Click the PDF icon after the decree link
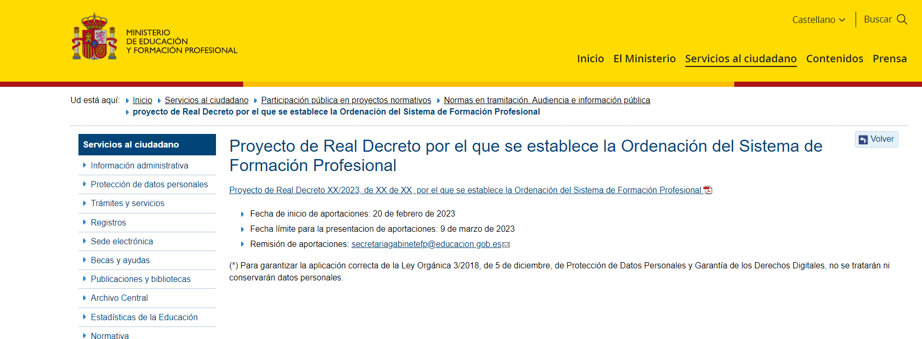The width and height of the screenshot is (922, 339). [x=708, y=190]
